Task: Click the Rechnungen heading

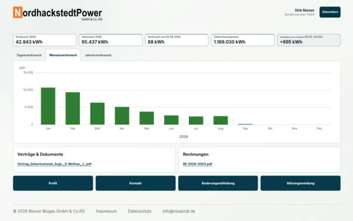Action: point(196,154)
